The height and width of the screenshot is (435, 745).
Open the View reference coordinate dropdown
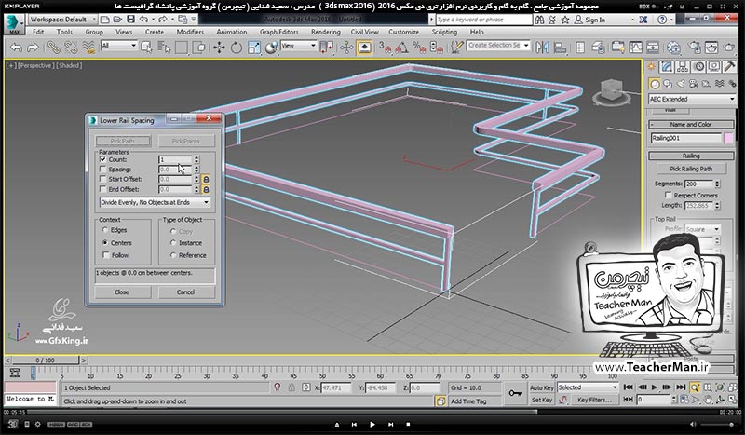click(x=298, y=46)
